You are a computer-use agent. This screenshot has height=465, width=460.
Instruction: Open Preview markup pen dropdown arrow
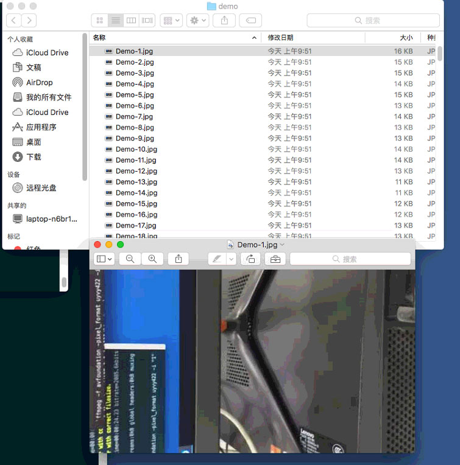point(231,259)
